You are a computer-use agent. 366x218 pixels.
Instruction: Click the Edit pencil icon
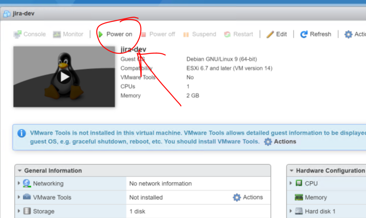[270, 34]
